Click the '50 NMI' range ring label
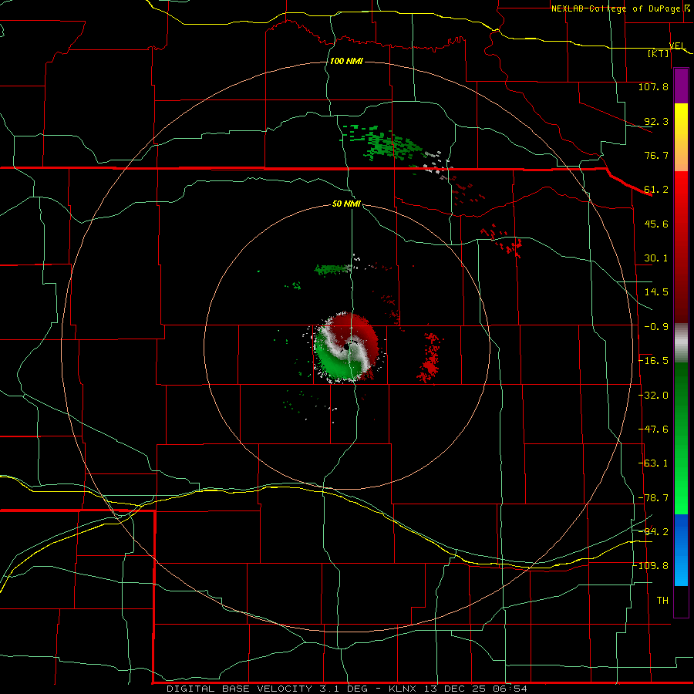This screenshot has height=694, width=694. (x=346, y=204)
